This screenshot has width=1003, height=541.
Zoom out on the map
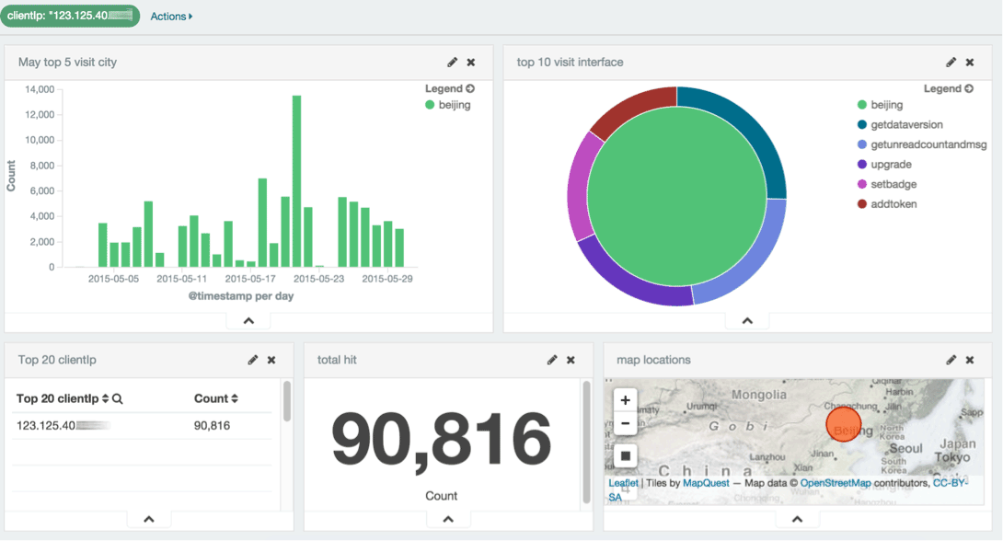(x=625, y=423)
